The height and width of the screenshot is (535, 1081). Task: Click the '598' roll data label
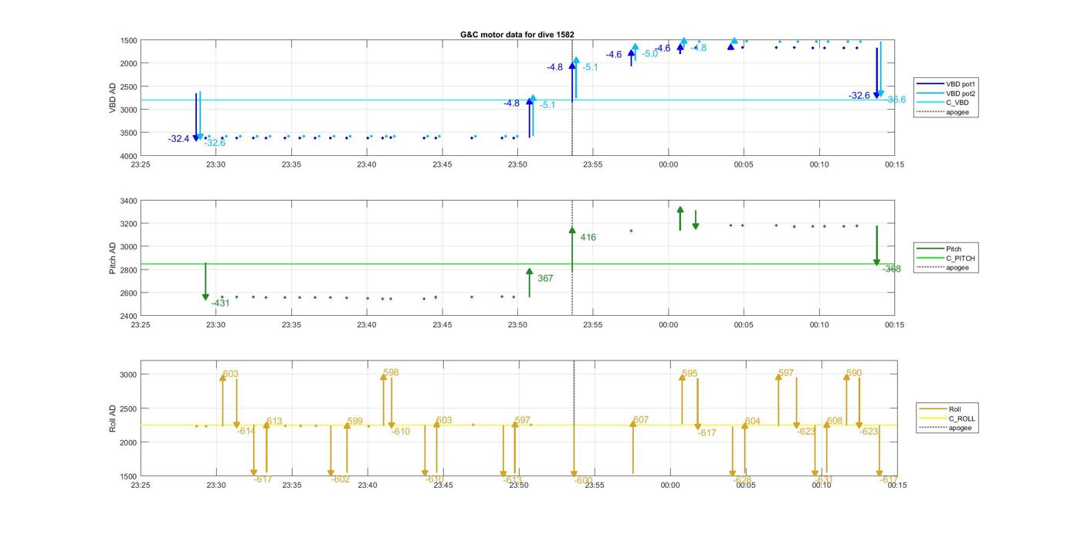[391, 373]
